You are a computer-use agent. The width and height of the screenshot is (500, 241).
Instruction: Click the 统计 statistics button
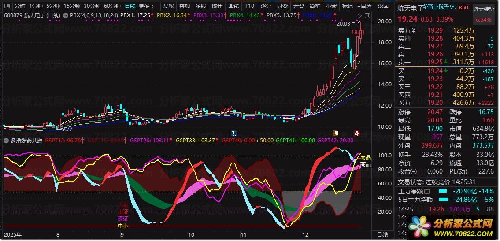click(x=217, y=6)
